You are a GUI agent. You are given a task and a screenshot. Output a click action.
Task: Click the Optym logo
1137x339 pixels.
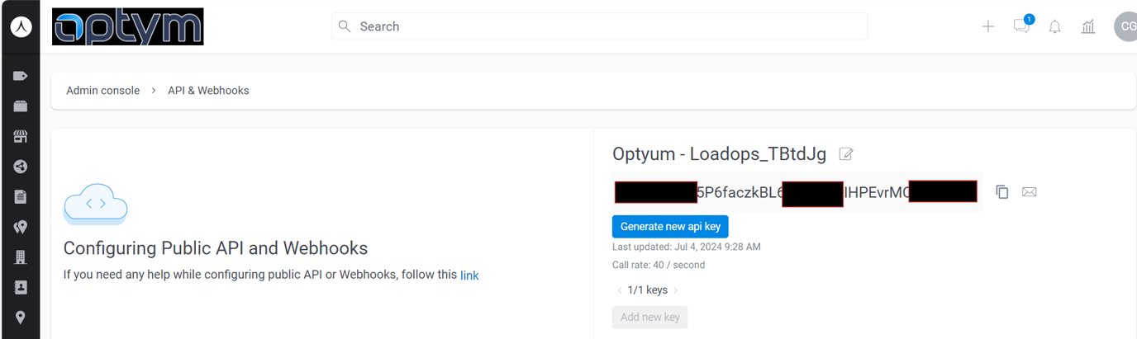tap(128, 26)
